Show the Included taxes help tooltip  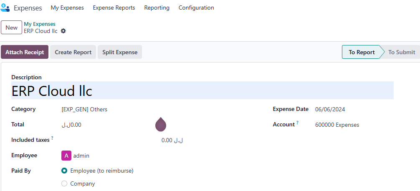(52, 138)
